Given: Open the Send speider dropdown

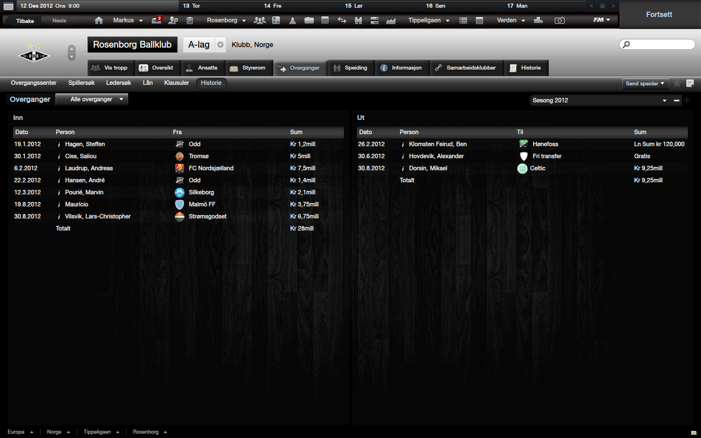Looking at the screenshot, I should click(x=646, y=84).
